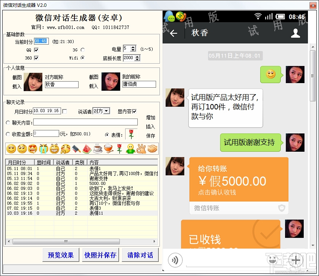Image resolution: width=319 pixels, height=276 pixels.
Task: Select the 表情 radio button
Action: click(x=107, y=135)
